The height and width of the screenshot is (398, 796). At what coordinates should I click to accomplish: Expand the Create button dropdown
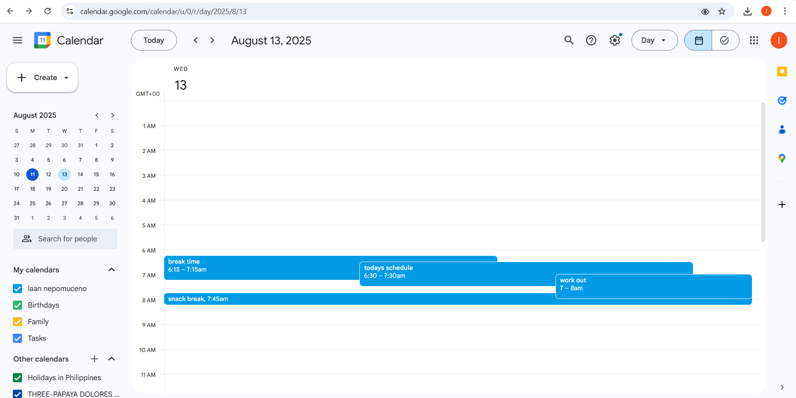pos(66,78)
